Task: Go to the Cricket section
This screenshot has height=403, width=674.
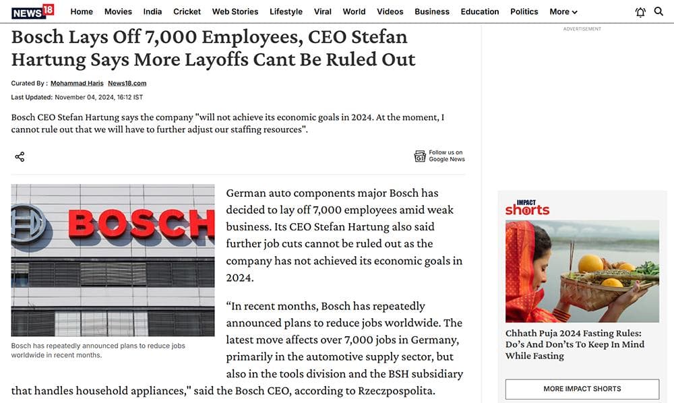Action: [187, 11]
